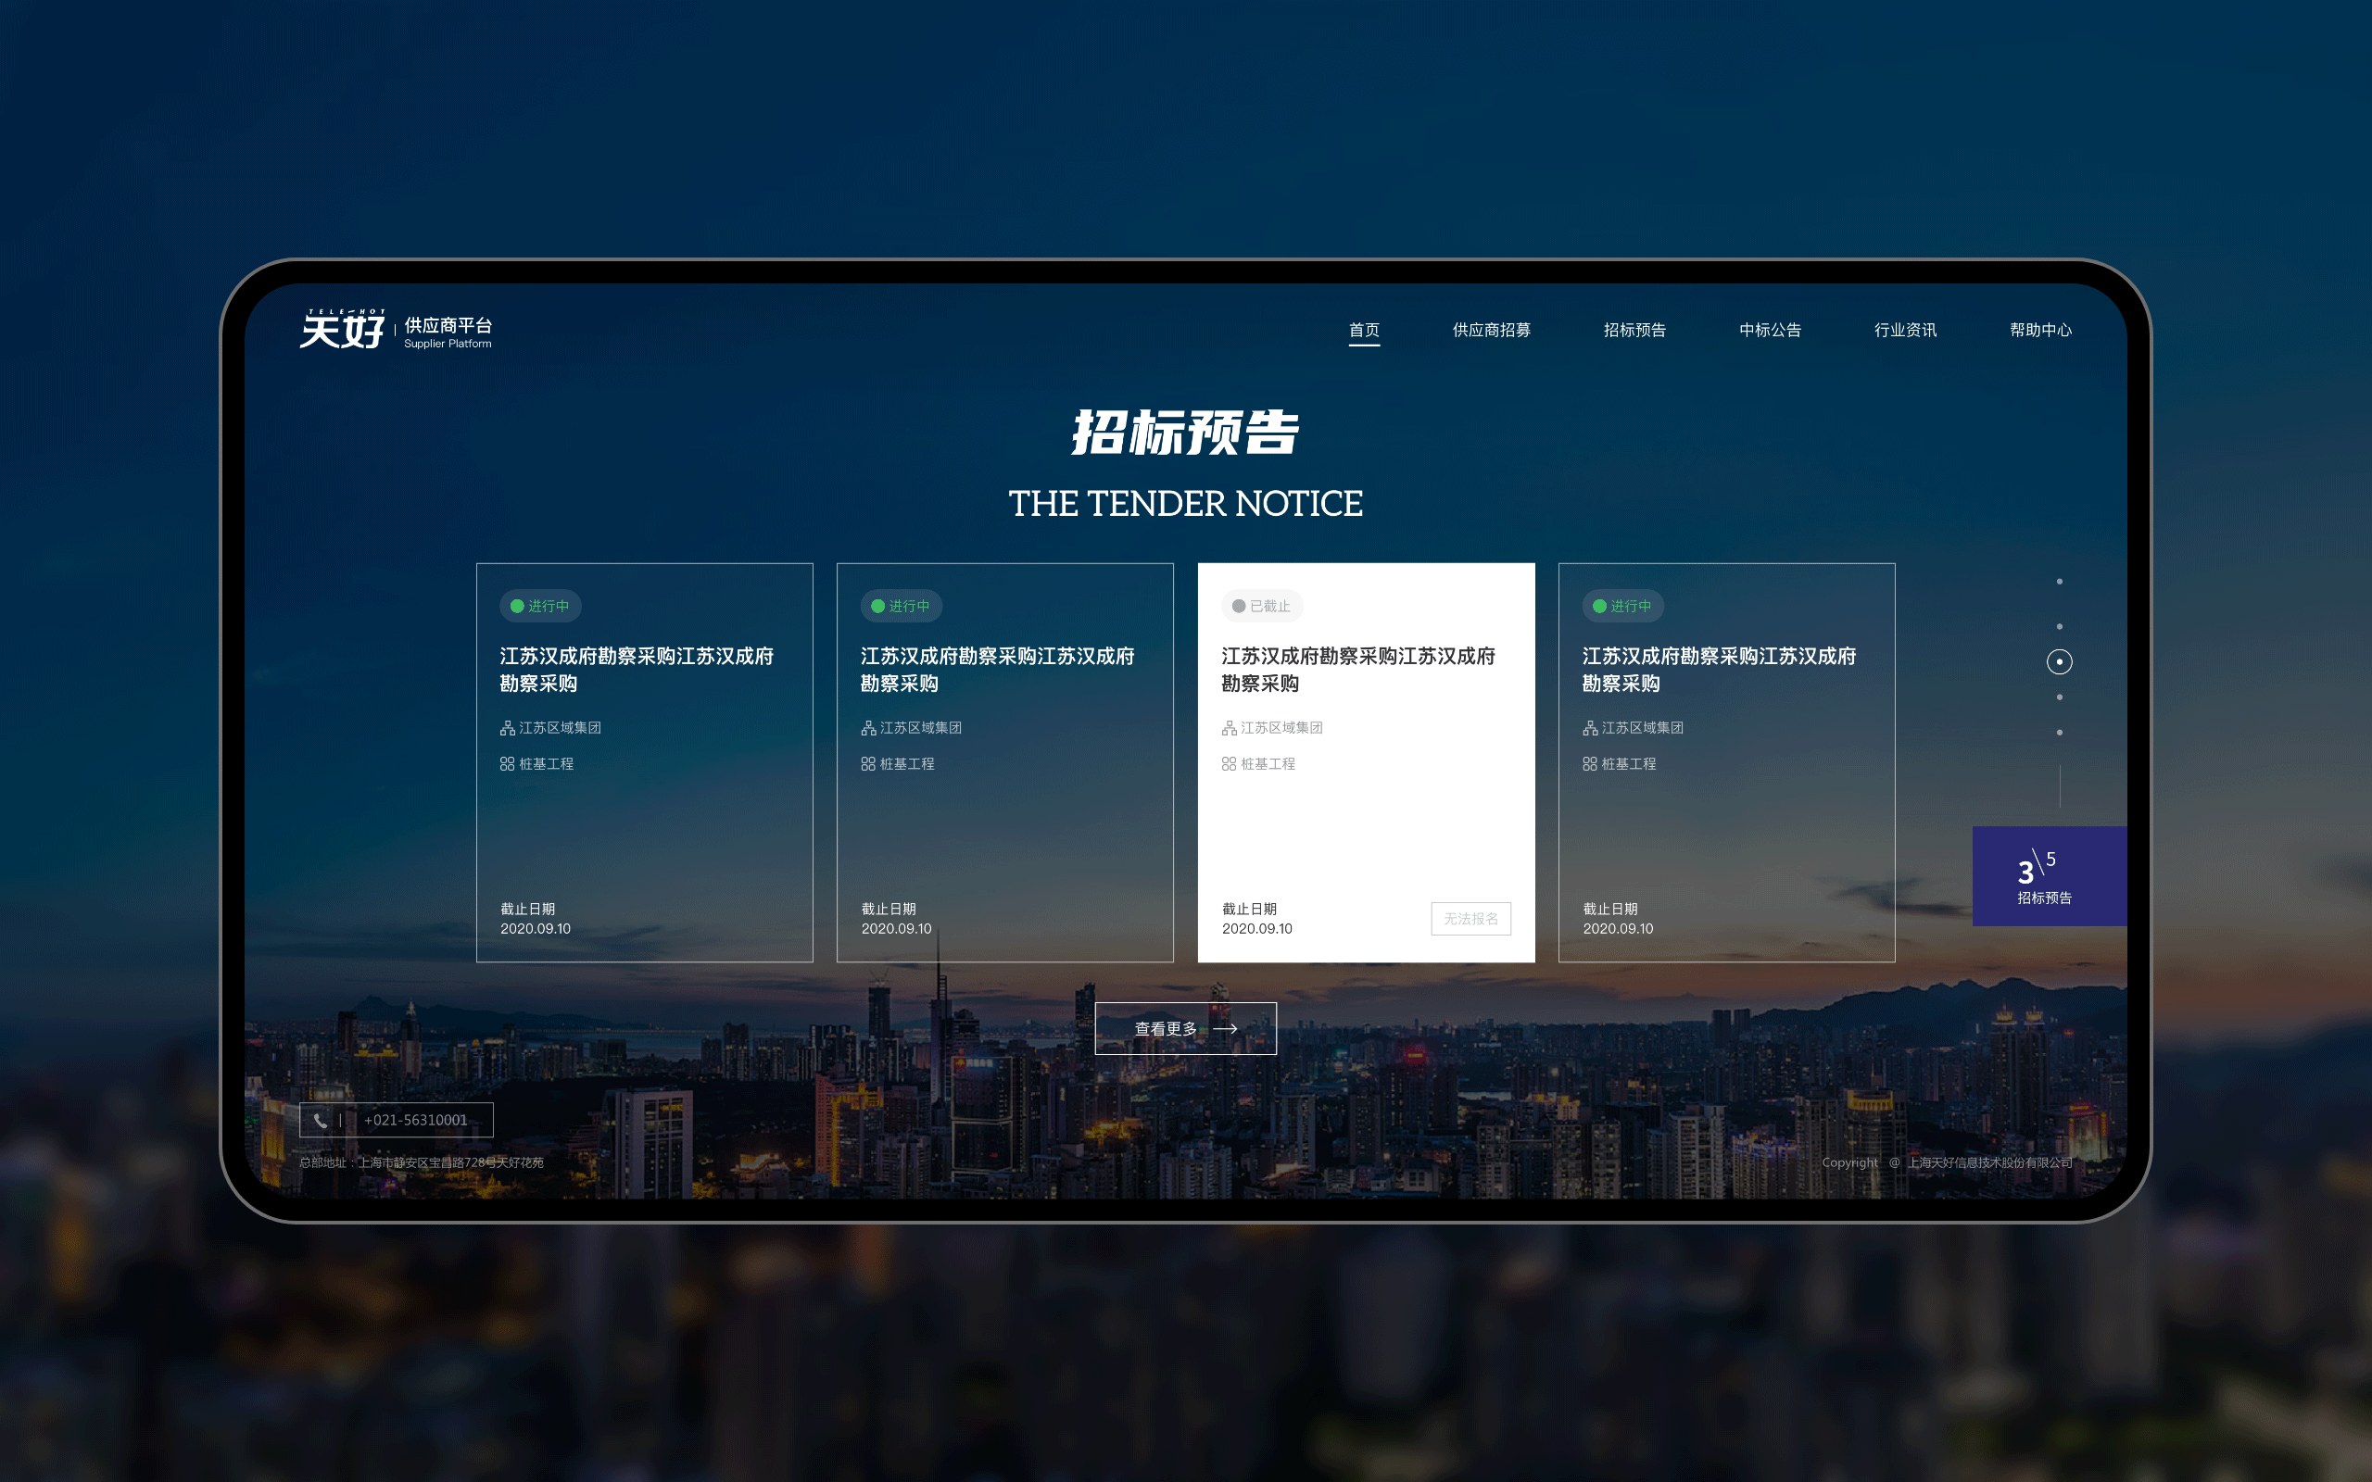Viewport: 2372px width, 1482px height.
Task: Open the fourth card's tender title
Action: [x=1718, y=670]
